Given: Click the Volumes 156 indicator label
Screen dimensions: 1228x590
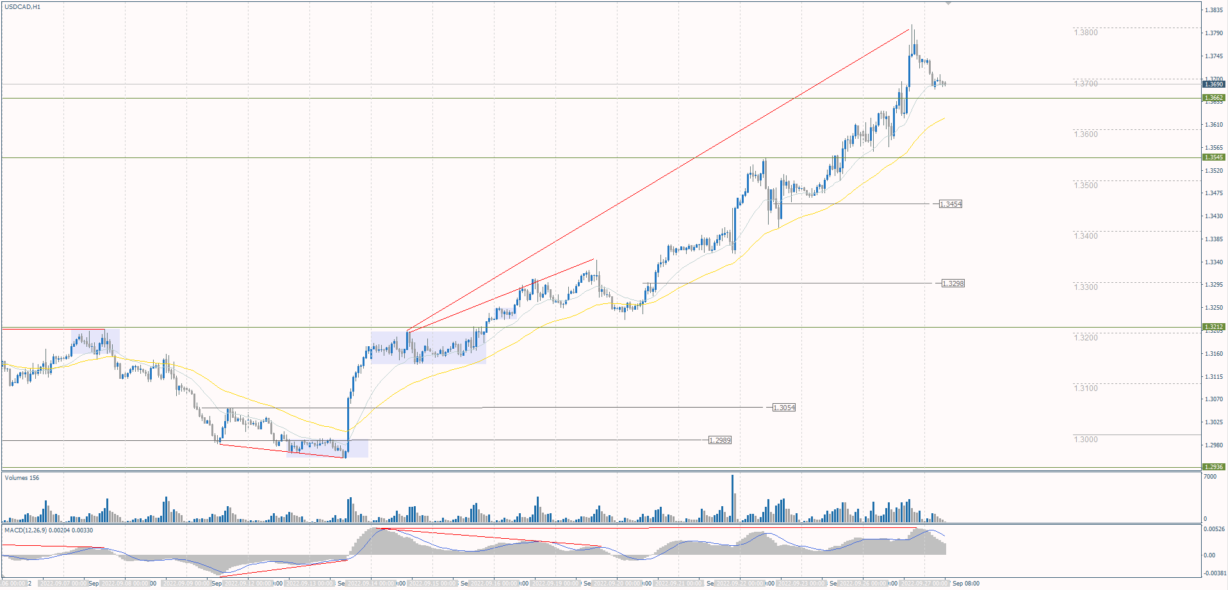Looking at the screenshot, I should [x=22, y=478].
